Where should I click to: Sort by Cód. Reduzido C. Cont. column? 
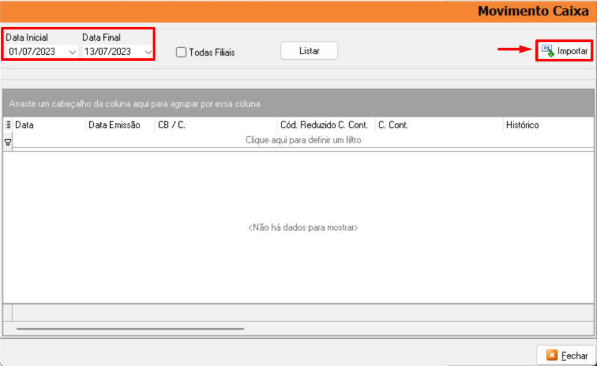[326, 125]
